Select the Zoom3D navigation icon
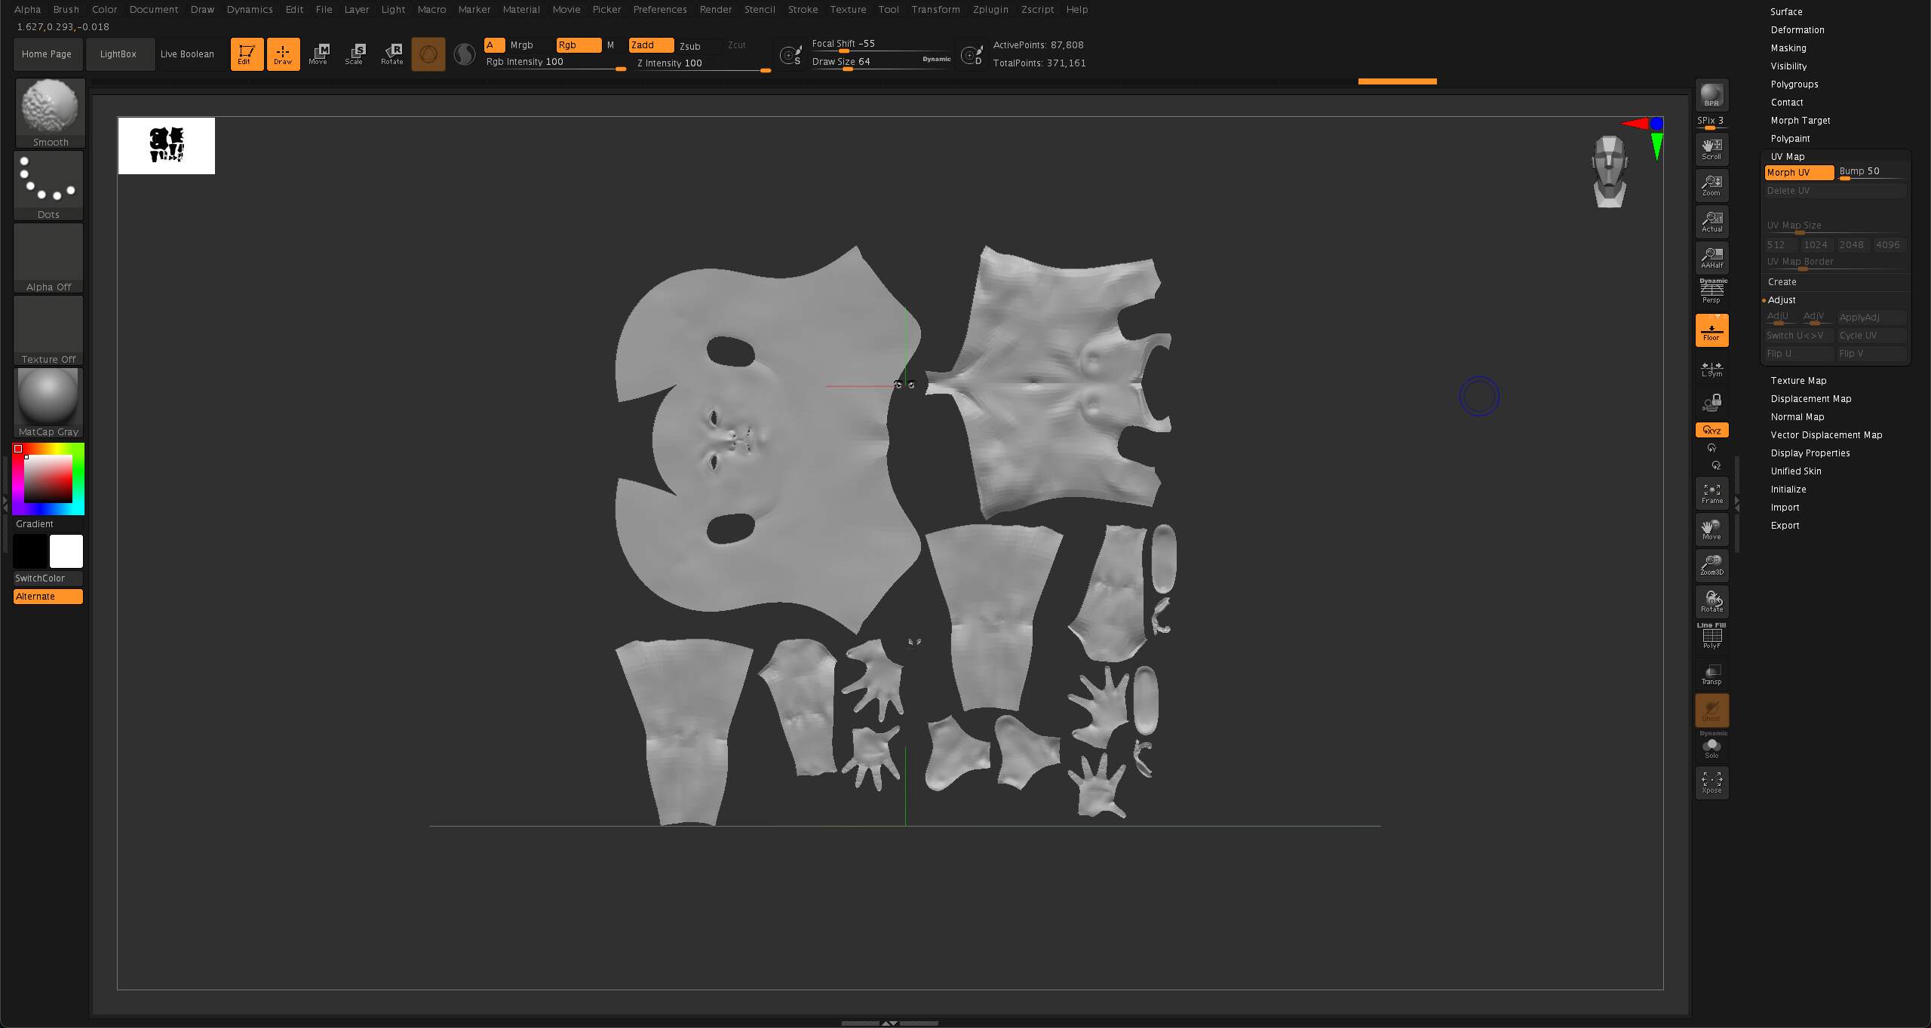 click(1711, 565)
